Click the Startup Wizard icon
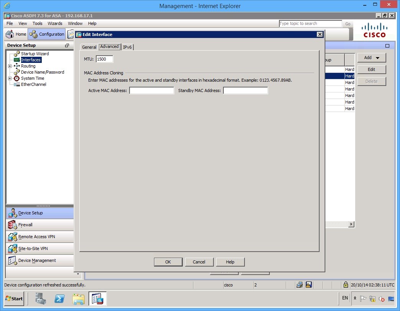 pyautogui.click(x=17, y=54)
